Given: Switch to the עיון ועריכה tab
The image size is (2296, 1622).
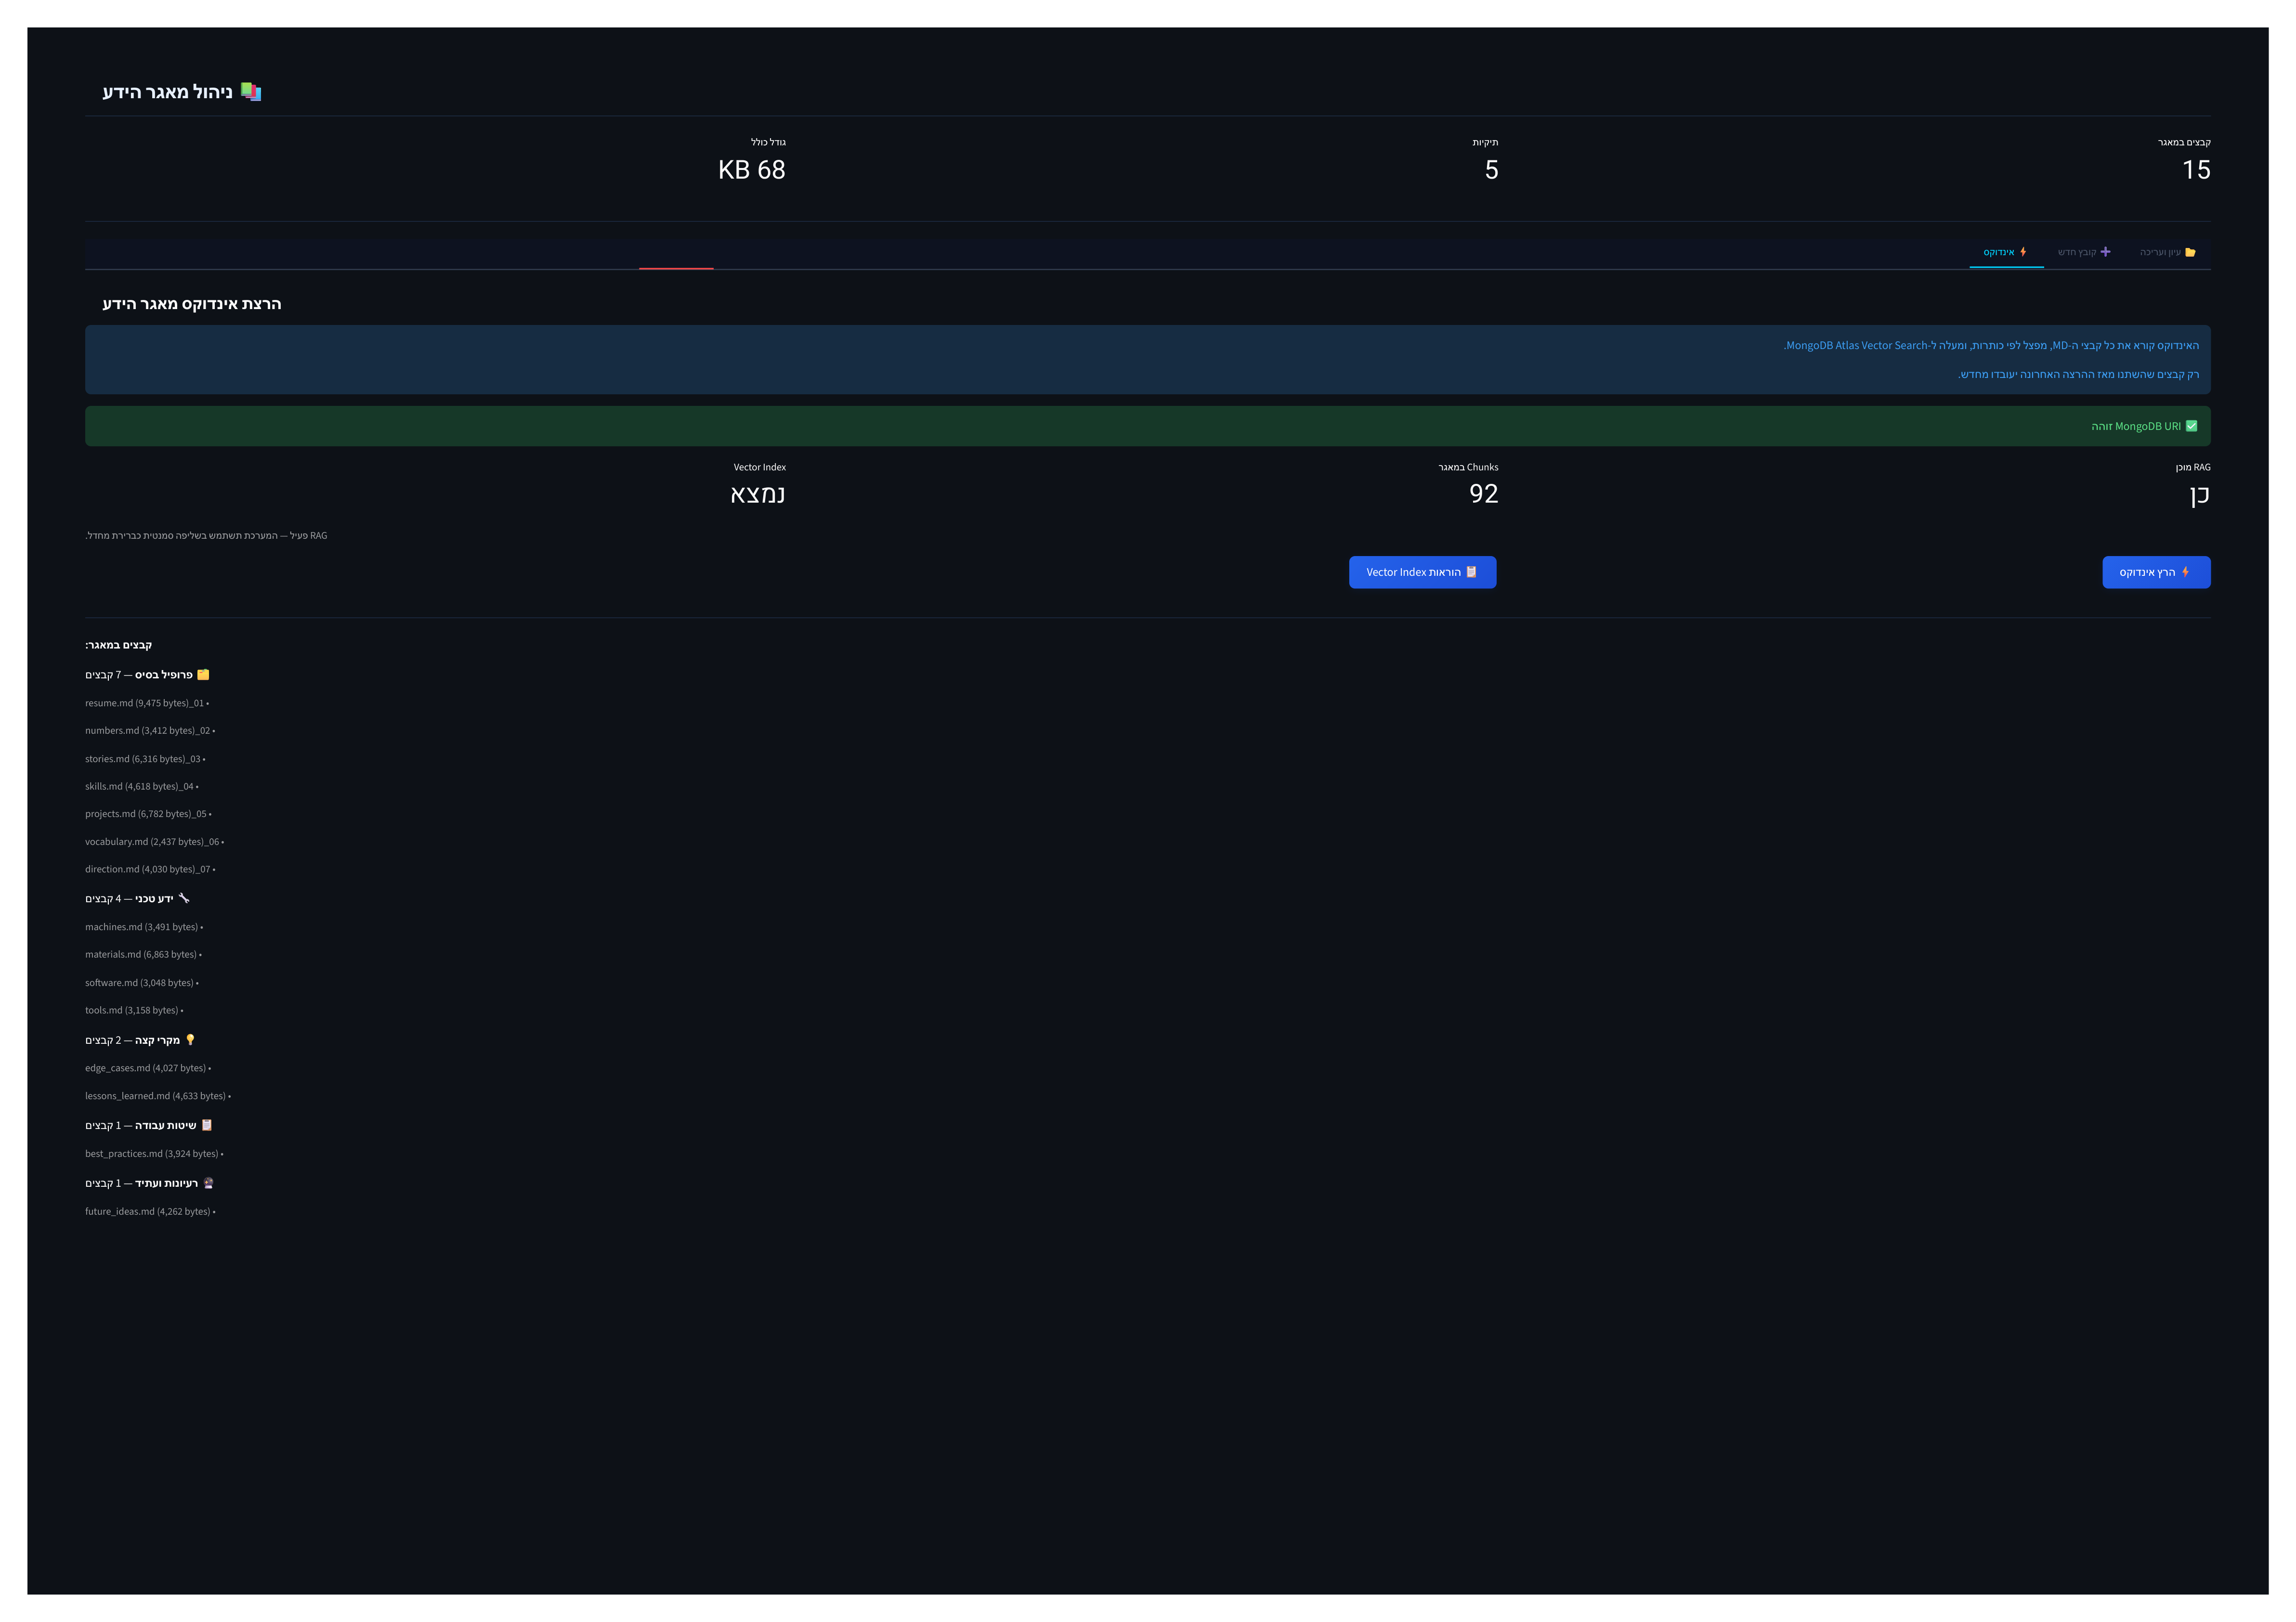Looking at the screenshot, I should (2167, 252).
